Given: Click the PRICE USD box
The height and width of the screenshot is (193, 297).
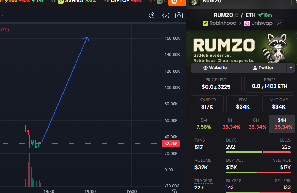Looking at the screenshot, I should (216, 84).
